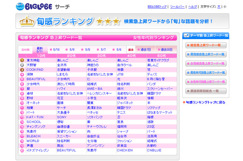This screenshot has height=161, width=243.
Task: Click SONY keyword
Action: pyautogui.click(x=62, y=117)
